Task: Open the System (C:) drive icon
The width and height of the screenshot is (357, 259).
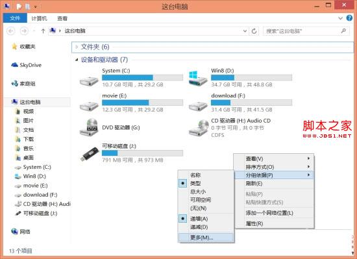Action: pyautogui.click(x=89, y=80)
